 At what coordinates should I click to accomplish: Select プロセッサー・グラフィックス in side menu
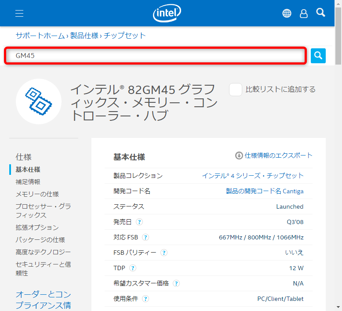coord(43,210)
